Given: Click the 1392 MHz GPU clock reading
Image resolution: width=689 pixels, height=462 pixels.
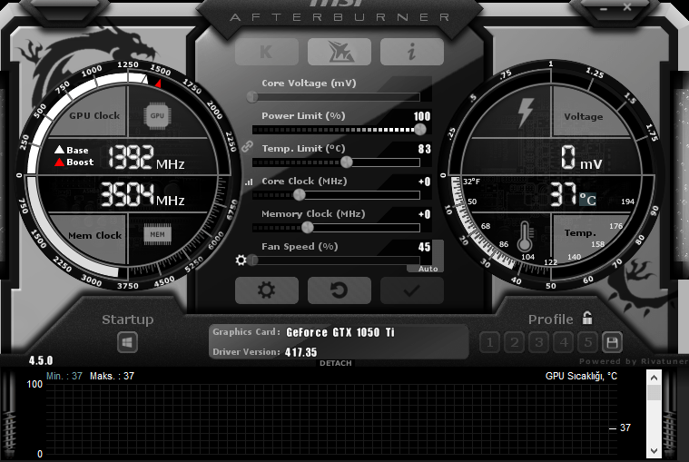Looking at the screenshot, I should pos(146,157).
